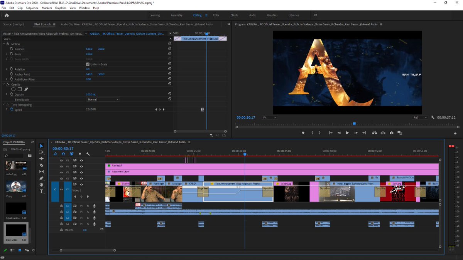463x260 pixels.
Task: Select the Ripple Edit tool
Action: 42,159
